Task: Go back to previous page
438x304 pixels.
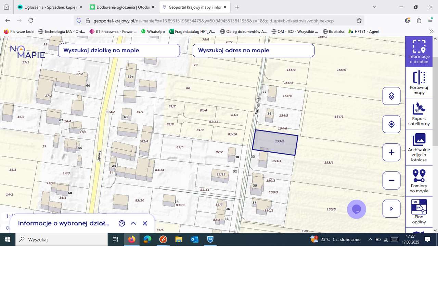Action: (x=8, y=20)
